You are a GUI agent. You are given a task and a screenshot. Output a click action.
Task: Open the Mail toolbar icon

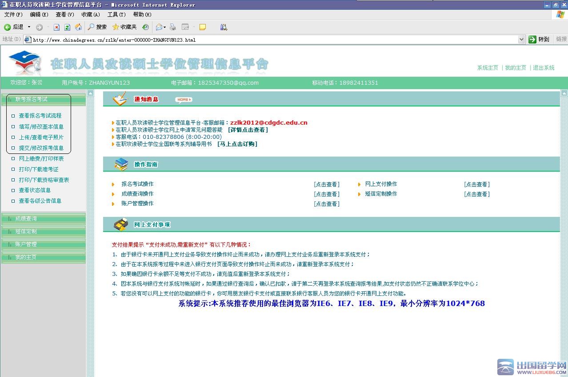pyautogui.click(x=159, y=27)
